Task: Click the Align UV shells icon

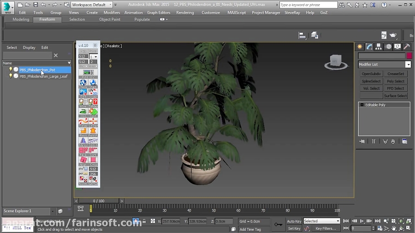Action: tap(83, 162)
